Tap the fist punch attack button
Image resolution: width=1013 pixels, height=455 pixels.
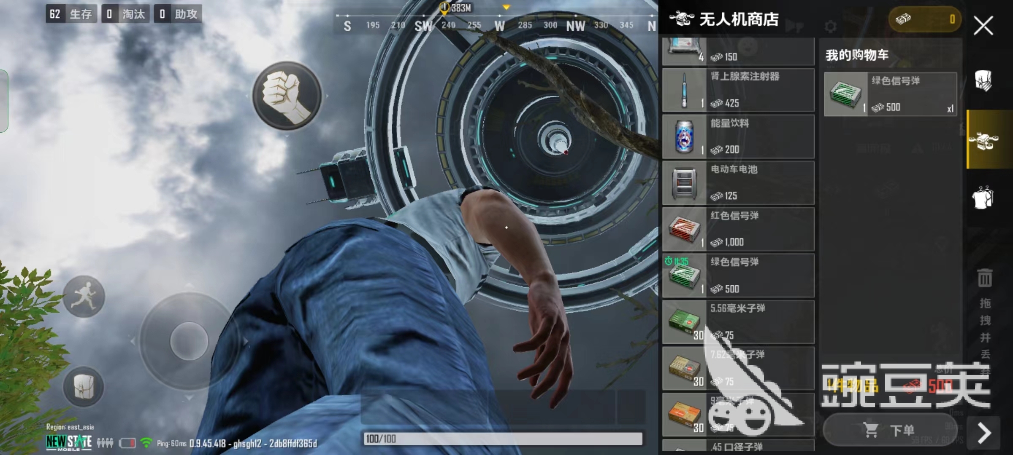287,95
